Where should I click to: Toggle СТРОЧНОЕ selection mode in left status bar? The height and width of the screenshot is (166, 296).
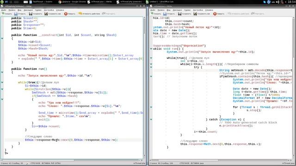click(35, 163)
